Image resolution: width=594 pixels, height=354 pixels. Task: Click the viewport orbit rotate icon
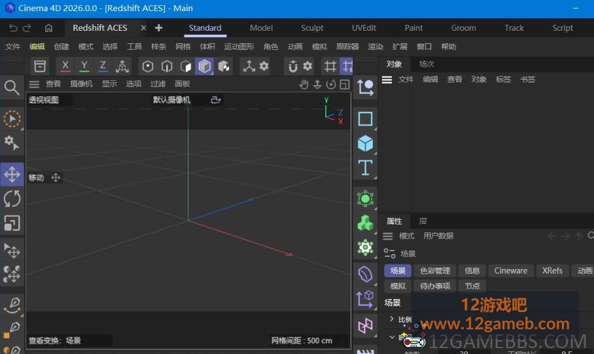(331, 84)
